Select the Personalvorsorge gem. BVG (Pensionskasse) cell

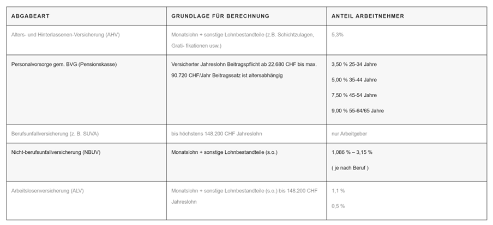64,64
